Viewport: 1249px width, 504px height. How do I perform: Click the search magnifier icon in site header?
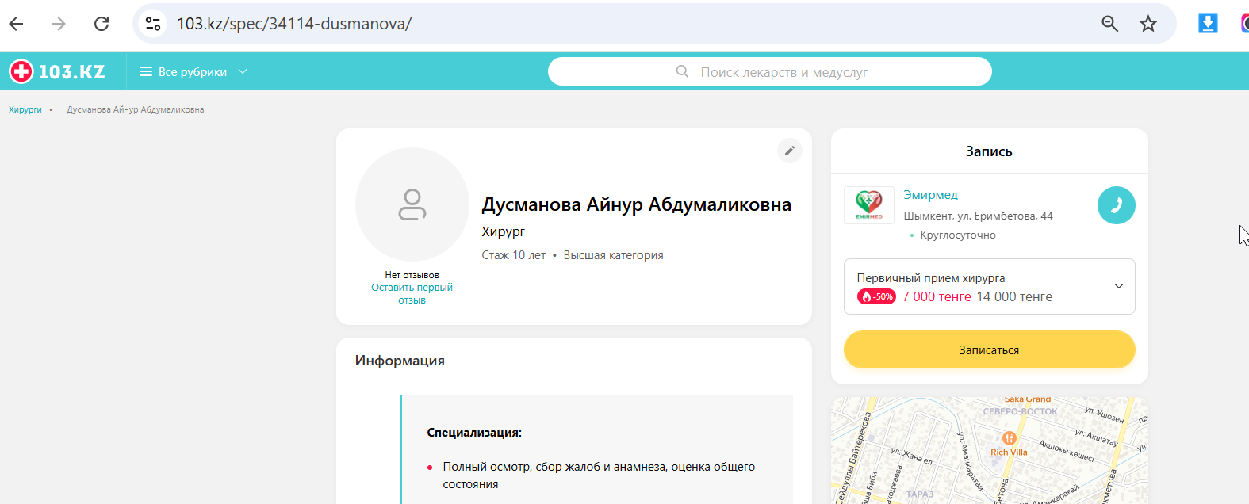click(x=682, y=71)
